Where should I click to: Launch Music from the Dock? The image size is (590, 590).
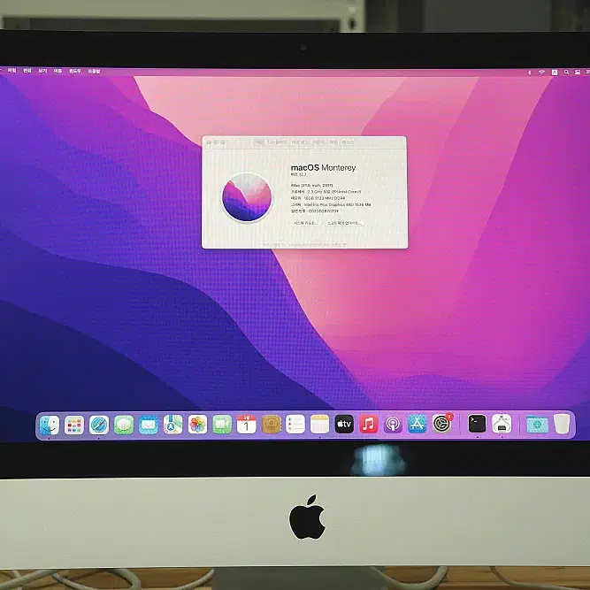368,425
